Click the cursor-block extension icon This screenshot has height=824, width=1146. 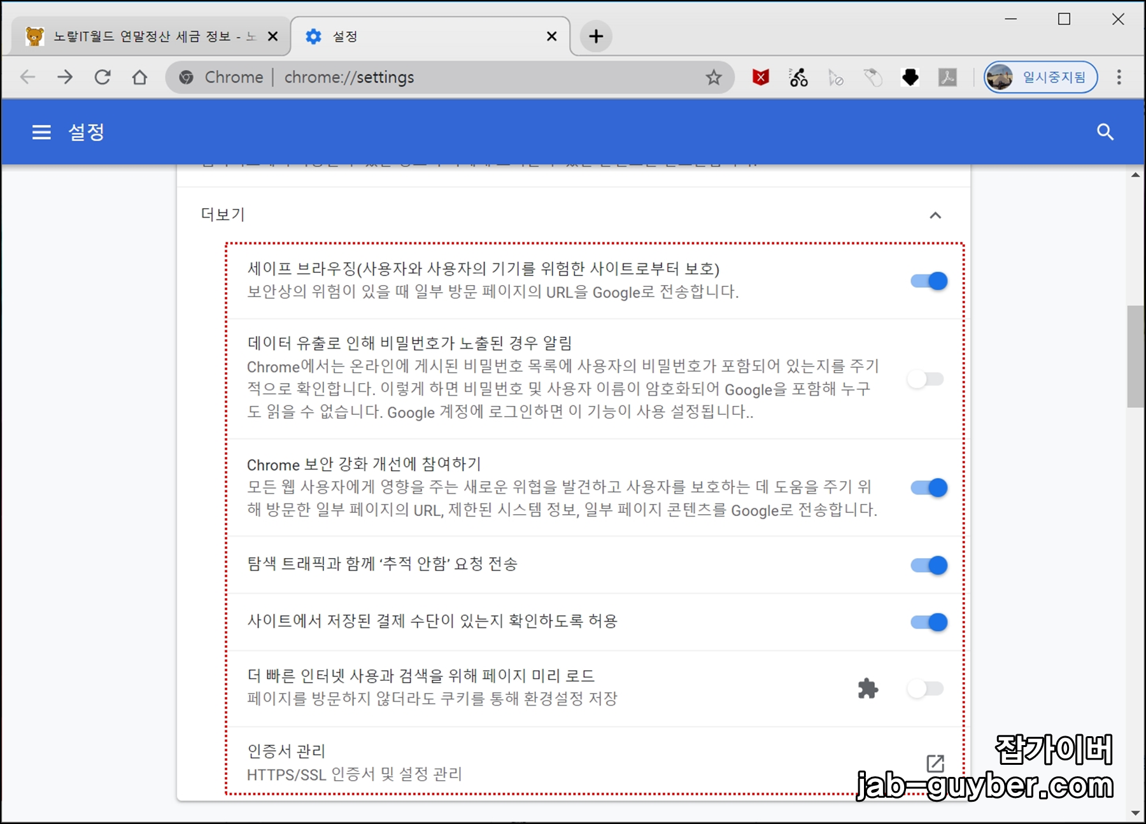(836, 77)
